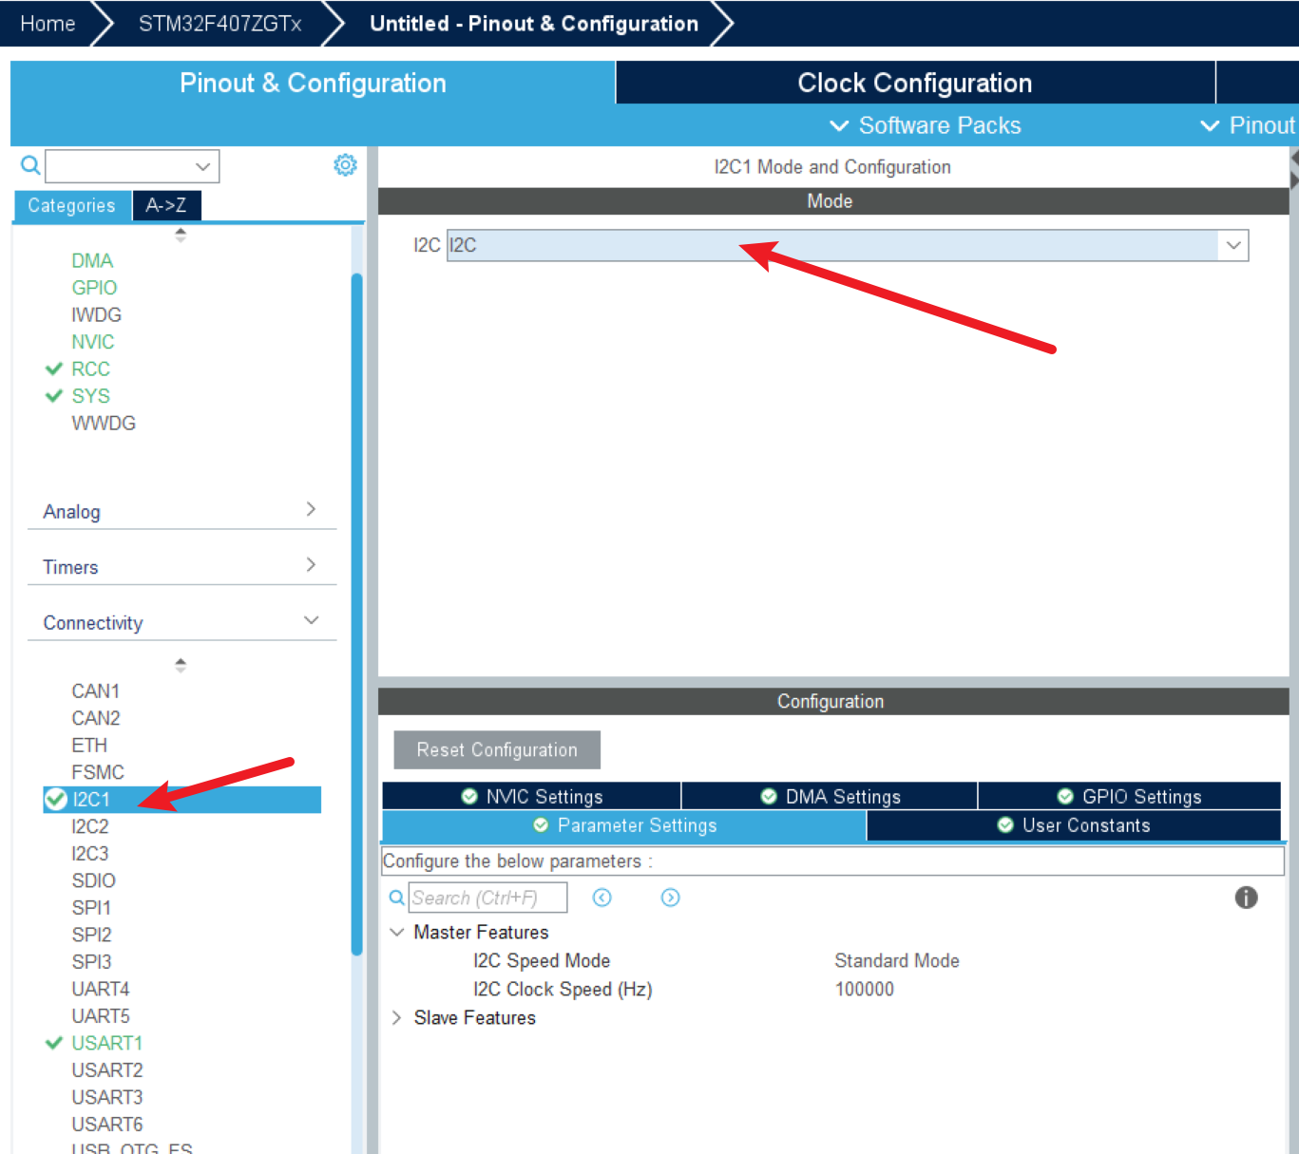Click the Reset Configuration button
This screenshot has width=1299, height=1154.
497,749
